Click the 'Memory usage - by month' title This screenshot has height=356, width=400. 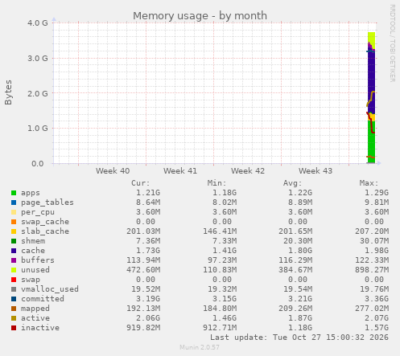[x=200, y=16]
